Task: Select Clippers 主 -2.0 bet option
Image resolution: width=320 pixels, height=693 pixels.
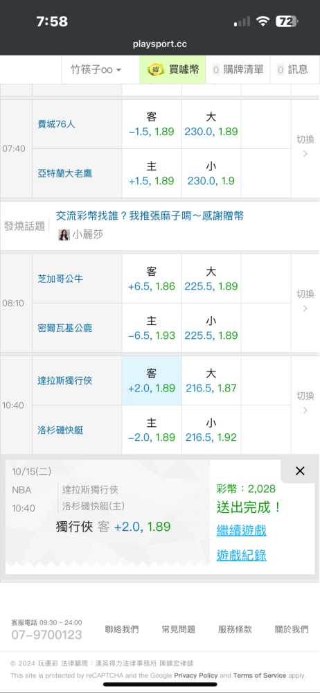Action: pos(152,430)
